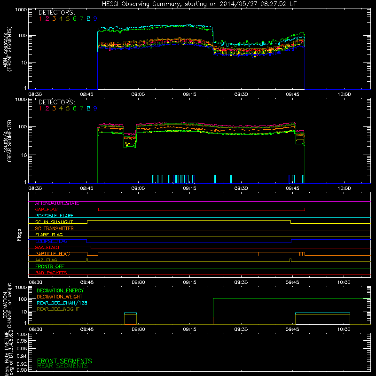Image resolution: width=376 pixels, height=376 pixels.
Task: Click 09:15 tick under front segments plot
Action: [x=189, y=94]
